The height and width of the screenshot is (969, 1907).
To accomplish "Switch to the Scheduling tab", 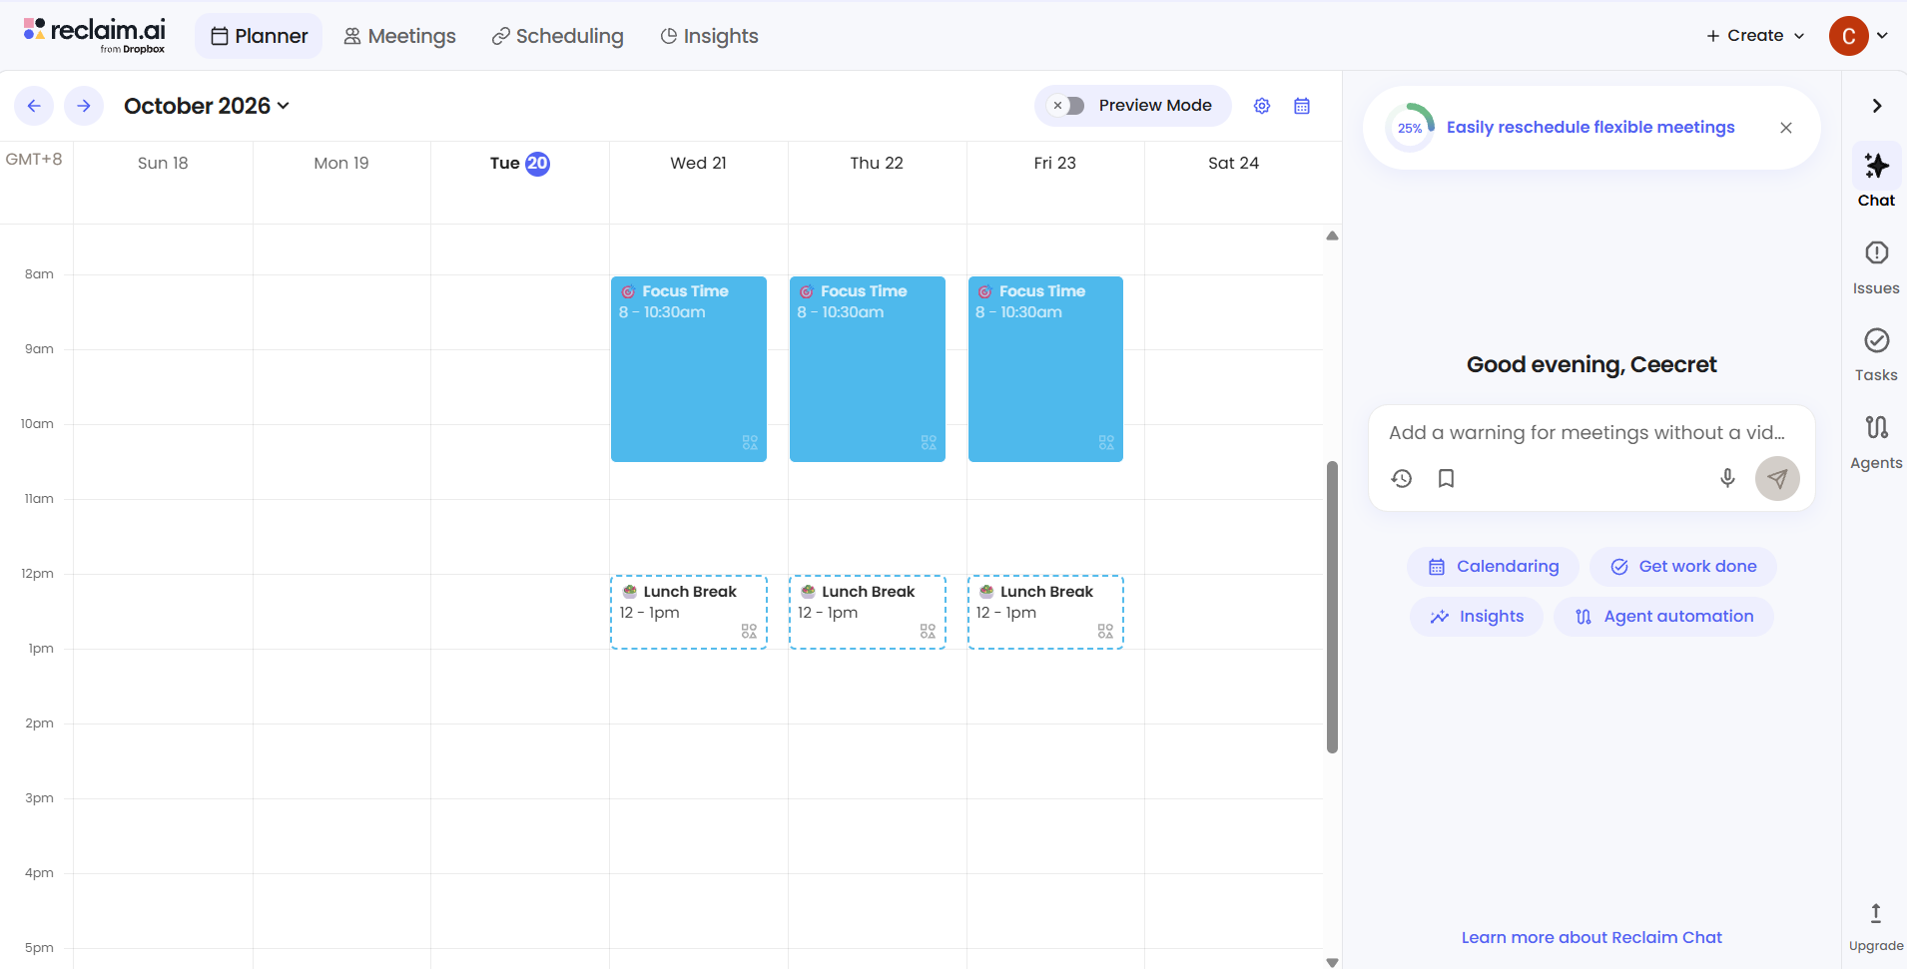I will pos(557,36).
